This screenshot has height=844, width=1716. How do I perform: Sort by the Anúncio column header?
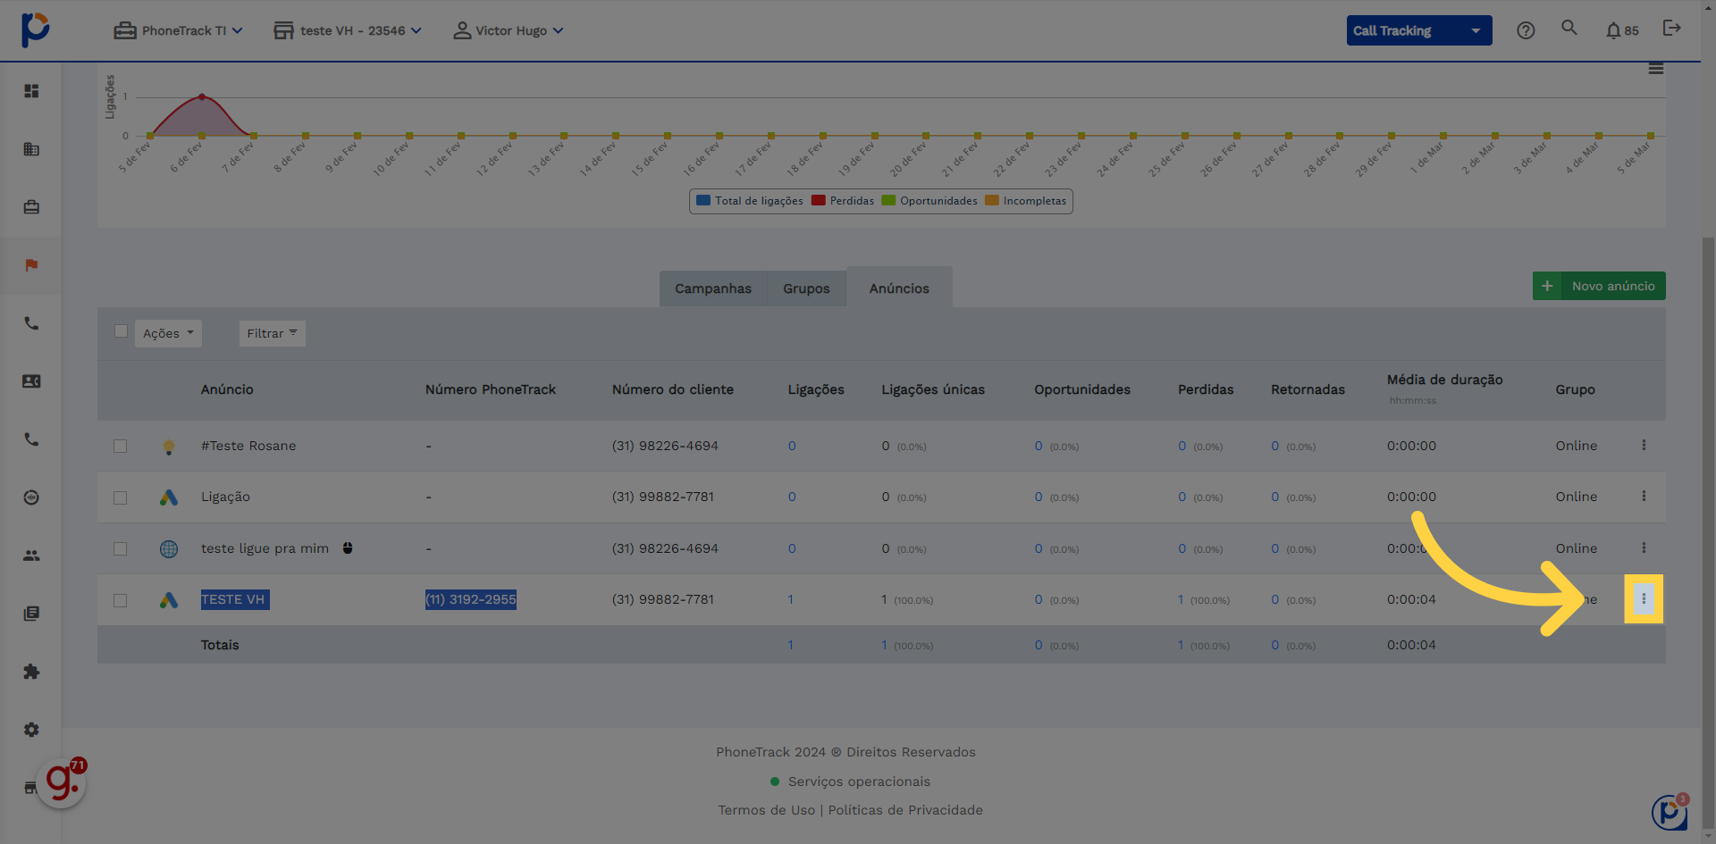[x=227, y=389]
